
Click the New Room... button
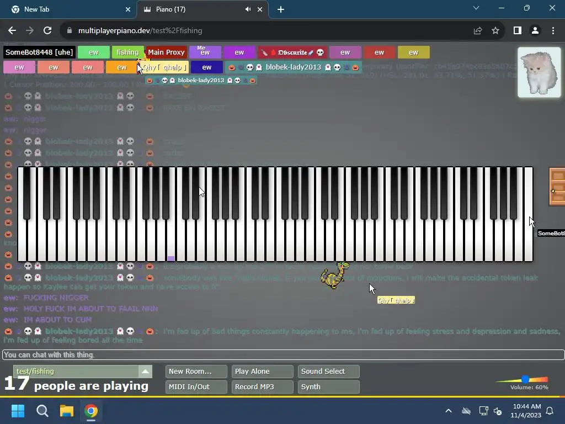196,372
